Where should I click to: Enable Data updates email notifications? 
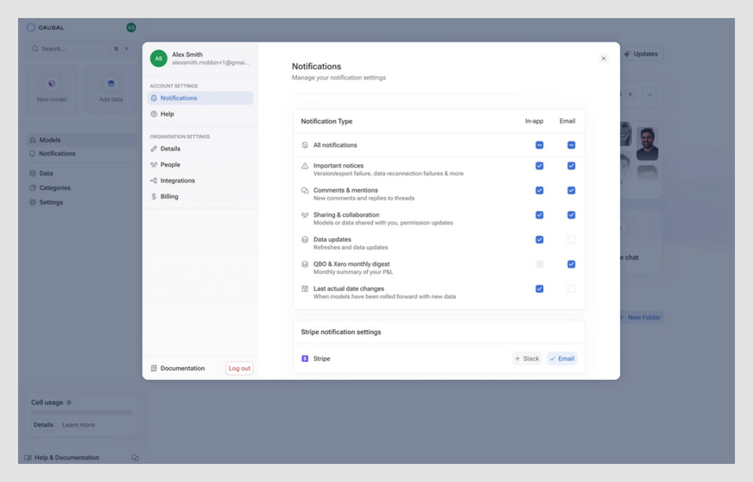click(x=571, y=239)
